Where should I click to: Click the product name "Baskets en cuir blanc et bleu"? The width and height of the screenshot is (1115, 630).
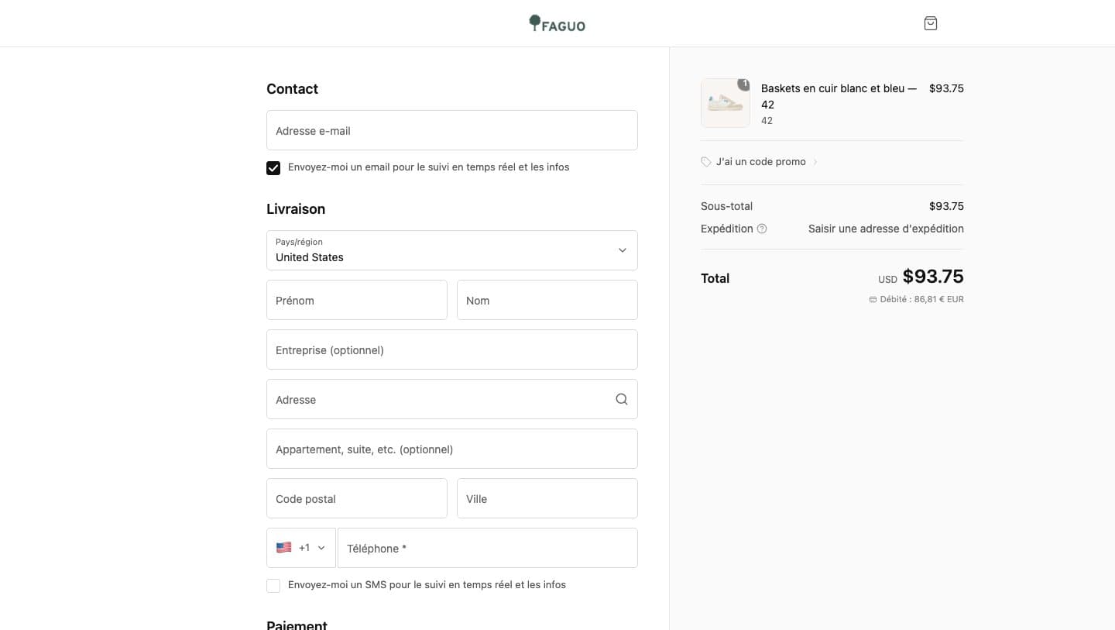tap(839, 96)
